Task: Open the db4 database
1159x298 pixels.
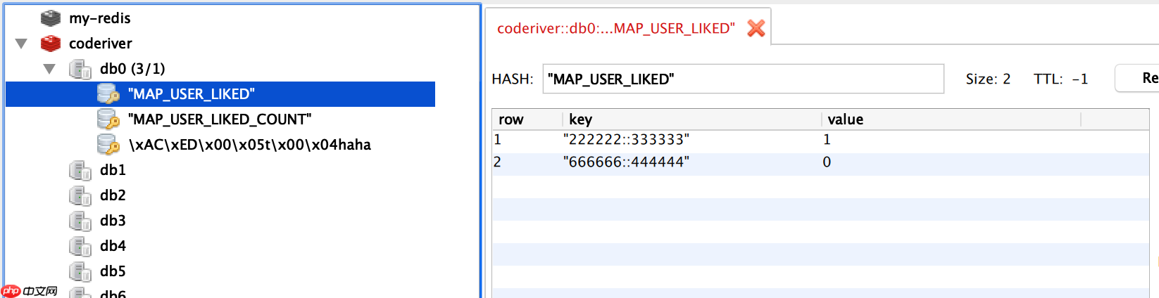Action: coord(113,246)
